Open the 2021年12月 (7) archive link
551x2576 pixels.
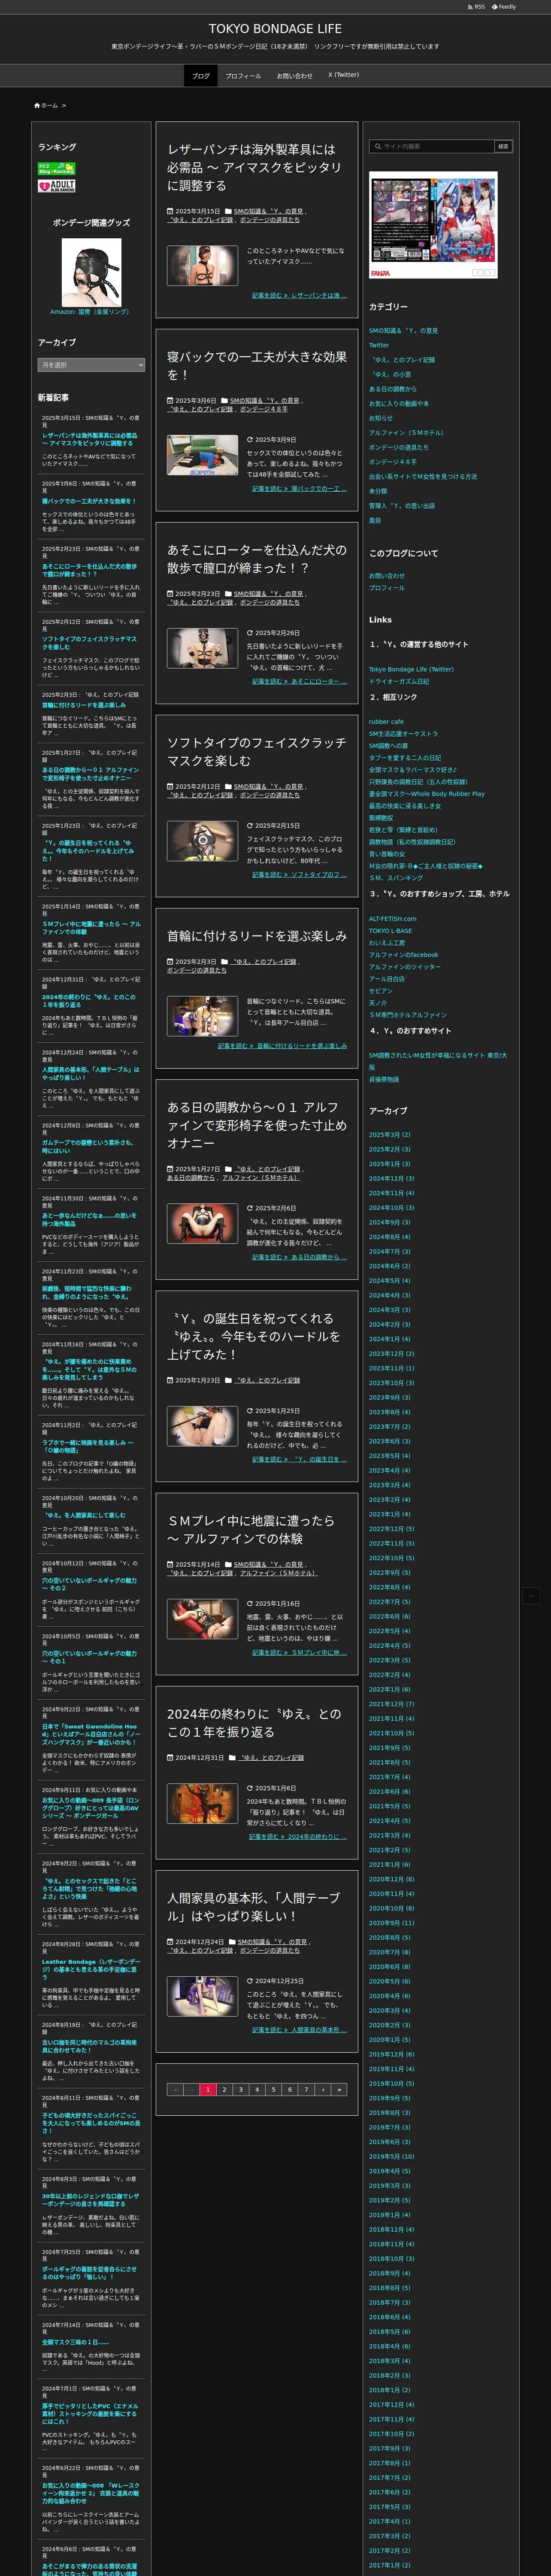(x=392, y=1703)
